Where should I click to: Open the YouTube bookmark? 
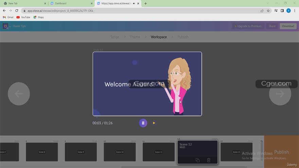click(23, 17)
